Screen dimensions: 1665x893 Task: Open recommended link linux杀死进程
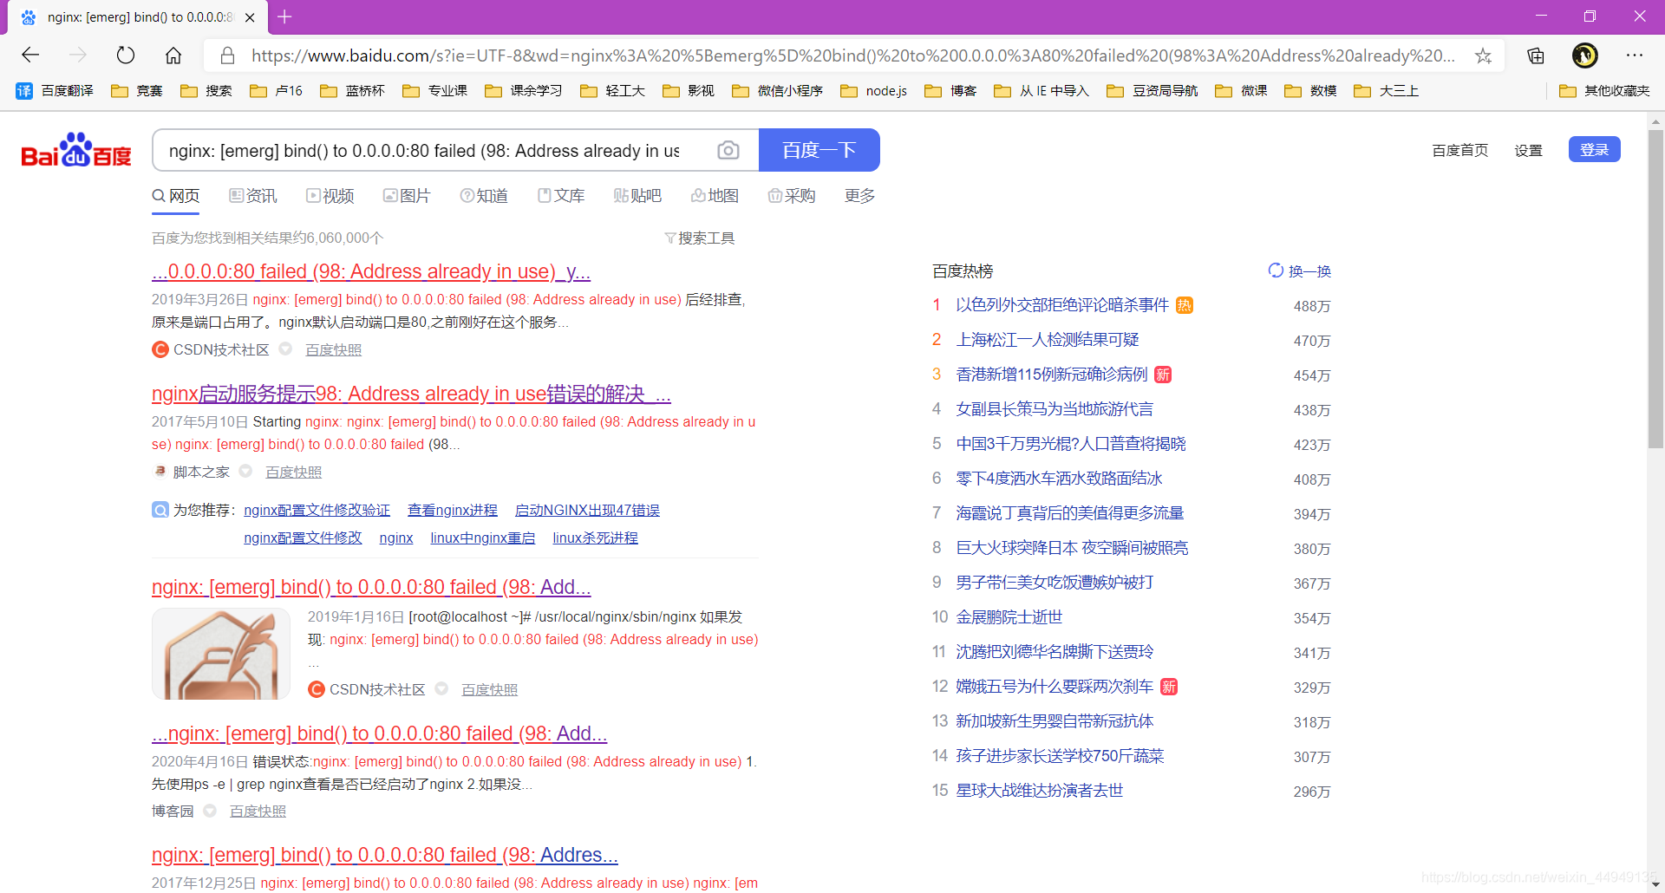595,538
